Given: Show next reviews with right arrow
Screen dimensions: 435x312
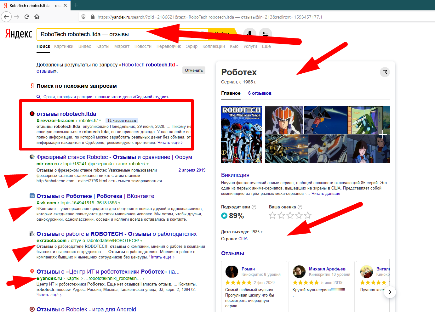Looking at the screenshot, I should tap(390, 292).
